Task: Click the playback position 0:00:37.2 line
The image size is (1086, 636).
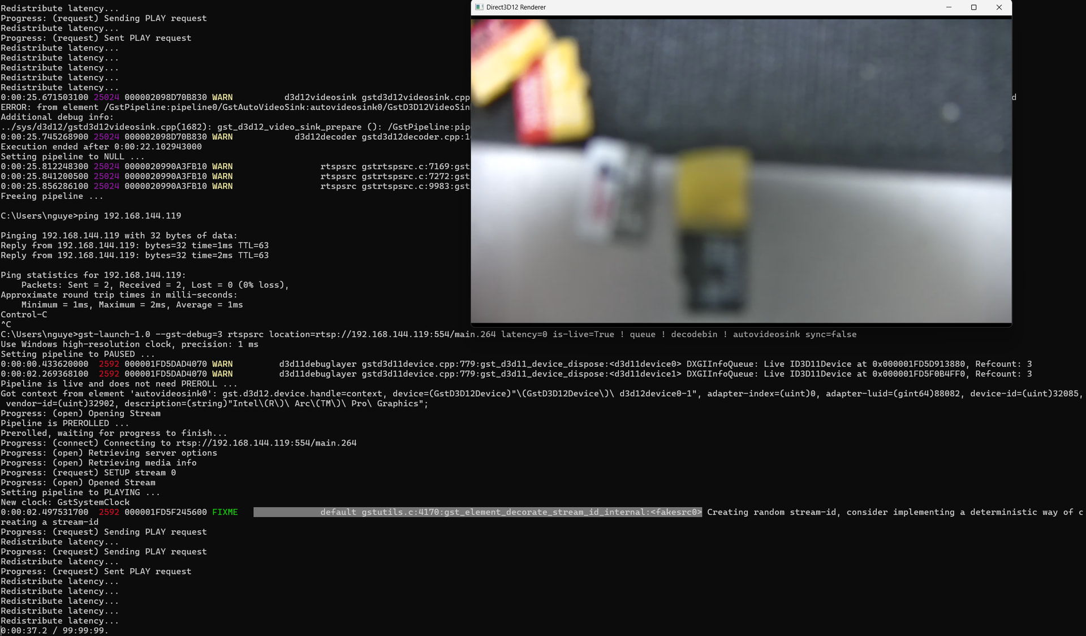Action: (54, 630)
